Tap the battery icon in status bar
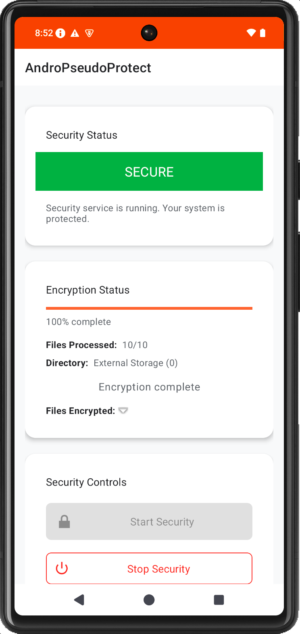 (x=263, y=33)
